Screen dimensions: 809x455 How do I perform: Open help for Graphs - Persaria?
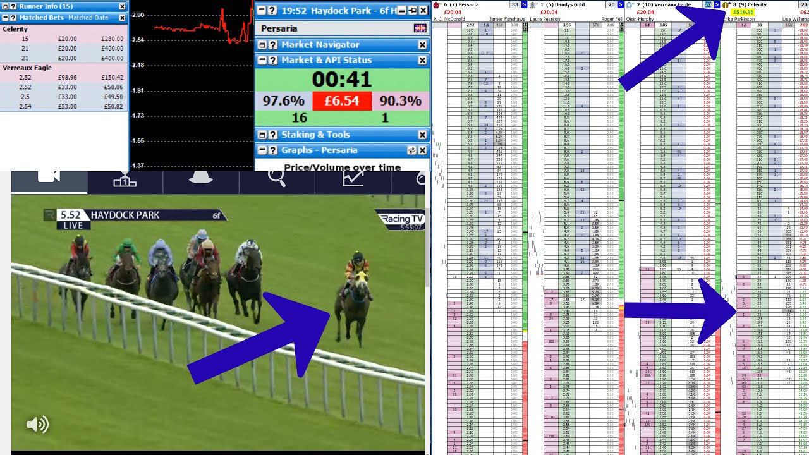(x=273, y=150)
